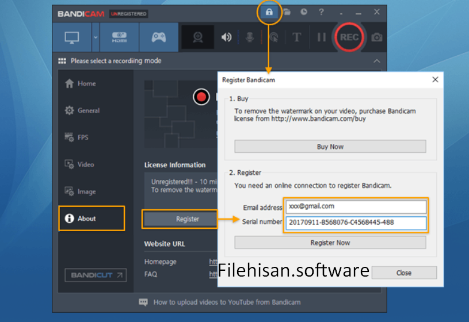Viewport: 469px width, 322px height.
Task: Click "Please select a recording mode" text
Action: coord(116,61)
